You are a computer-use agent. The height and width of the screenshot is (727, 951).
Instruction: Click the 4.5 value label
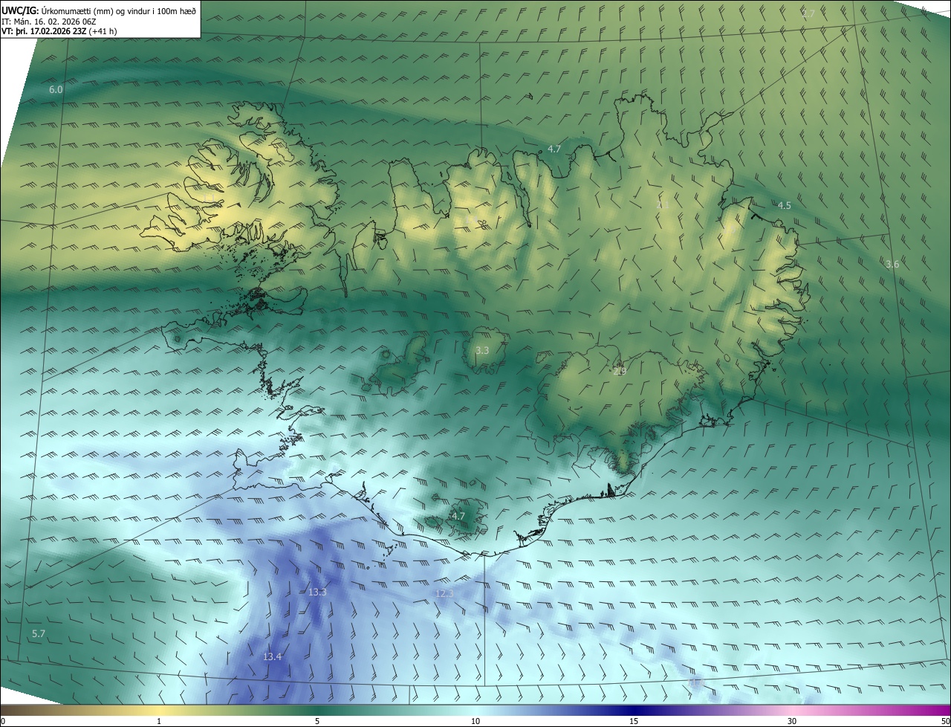click(785, 205)
